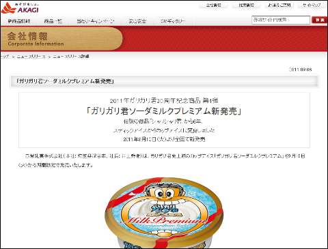Select the 商品一覧 menu item

coord(53,21)
